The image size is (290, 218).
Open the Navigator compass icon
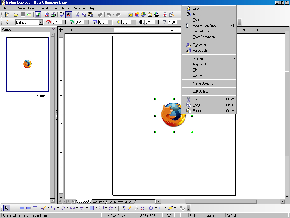[x=165, y=14]
